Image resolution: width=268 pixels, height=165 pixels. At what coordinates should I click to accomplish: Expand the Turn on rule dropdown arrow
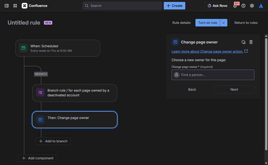click(x=224, y=23)
